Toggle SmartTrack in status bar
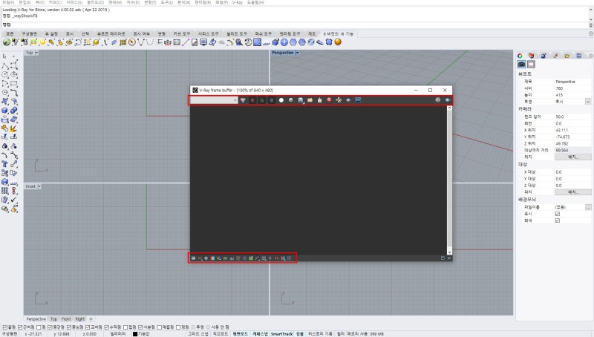This screenshot has height=337, width=594. (281, 334)
